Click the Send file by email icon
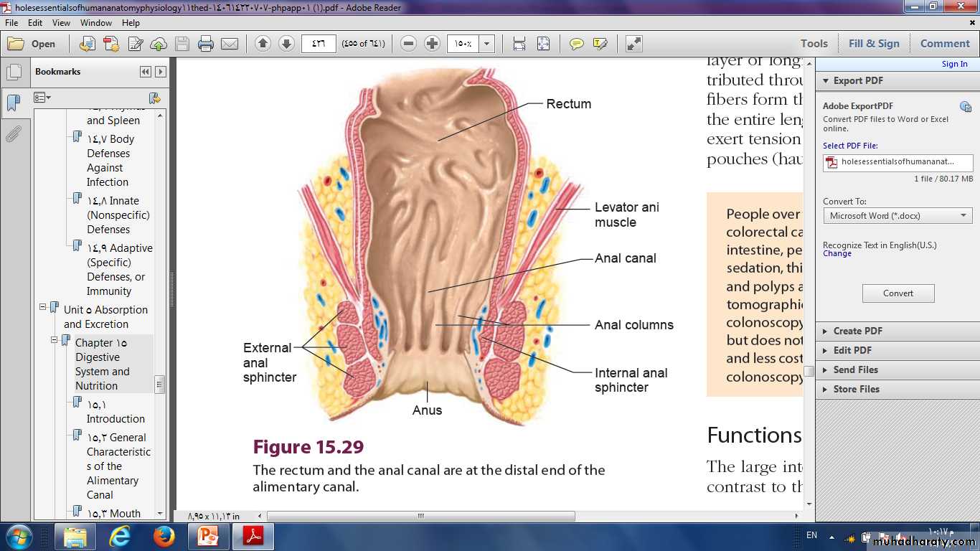Image resolution: width=980 pixels, height=551 pixels. (x=230, y=44)
